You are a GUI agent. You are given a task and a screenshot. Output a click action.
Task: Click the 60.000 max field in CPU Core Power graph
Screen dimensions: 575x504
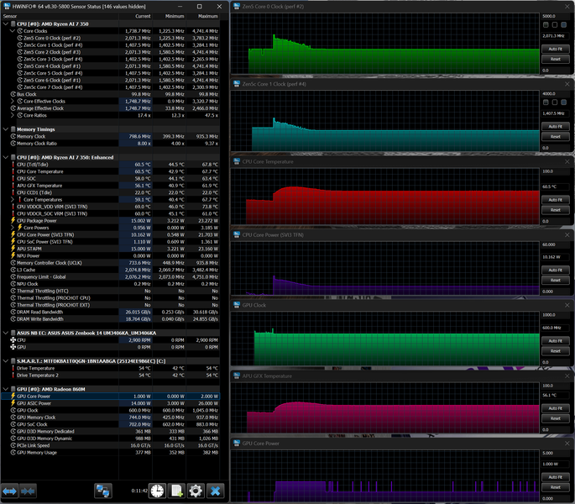[x=555, y=244]
